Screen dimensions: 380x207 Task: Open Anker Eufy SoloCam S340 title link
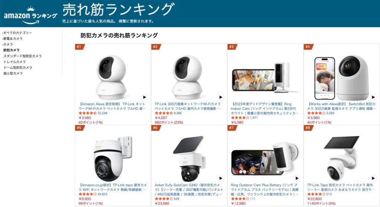[189, 190]
